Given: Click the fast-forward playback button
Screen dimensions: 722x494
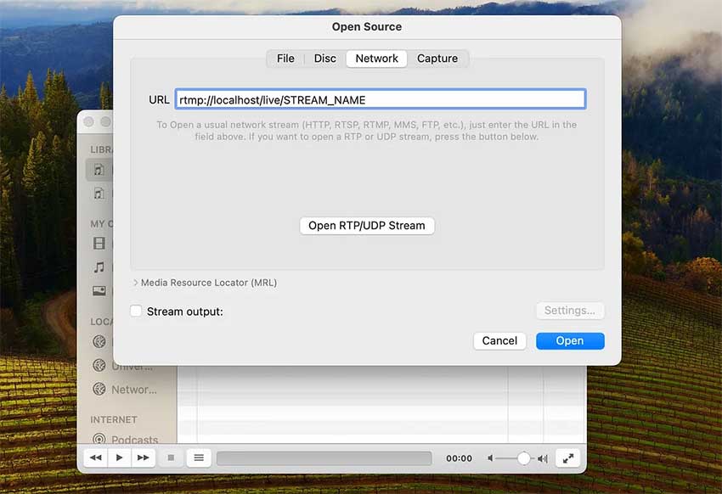Looking at the screenshot, I should tap(144, 458).
